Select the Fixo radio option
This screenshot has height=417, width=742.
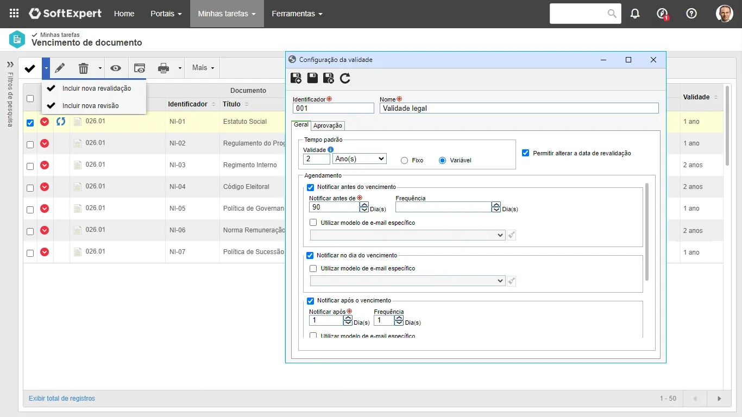click(x=404, y=161)
